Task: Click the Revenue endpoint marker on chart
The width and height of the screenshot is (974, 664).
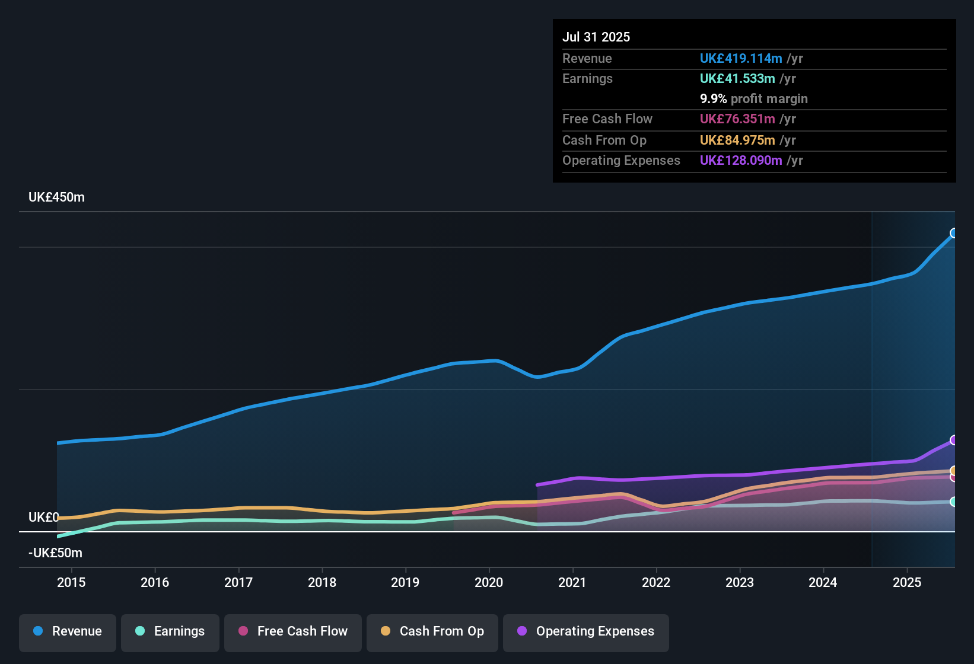Action: point(954,233)
